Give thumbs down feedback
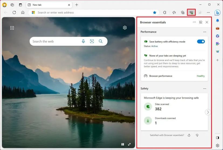This screenshot has height=150, width=223. coord(197,135)
